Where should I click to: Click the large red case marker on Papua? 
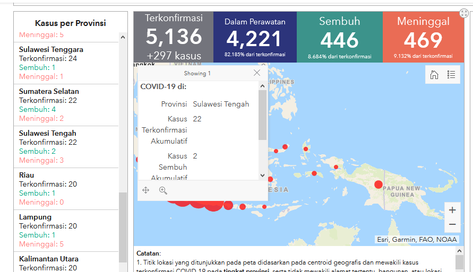tap(379, 185)
